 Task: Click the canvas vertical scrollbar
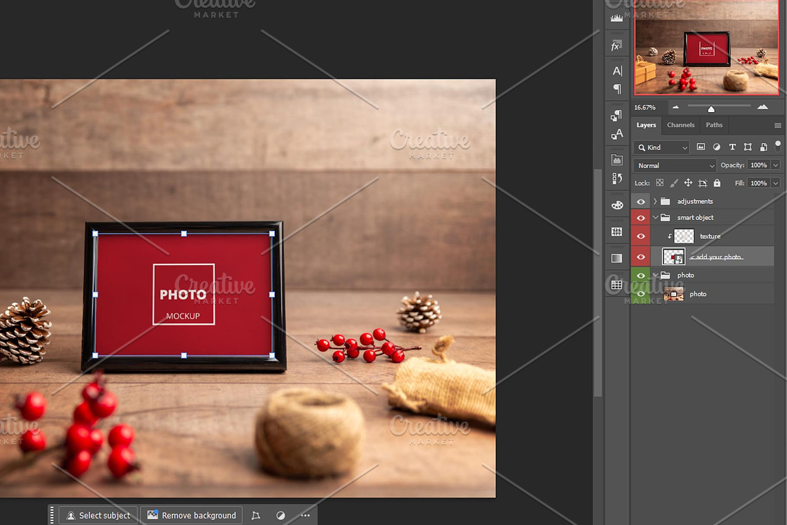point(597,283)
